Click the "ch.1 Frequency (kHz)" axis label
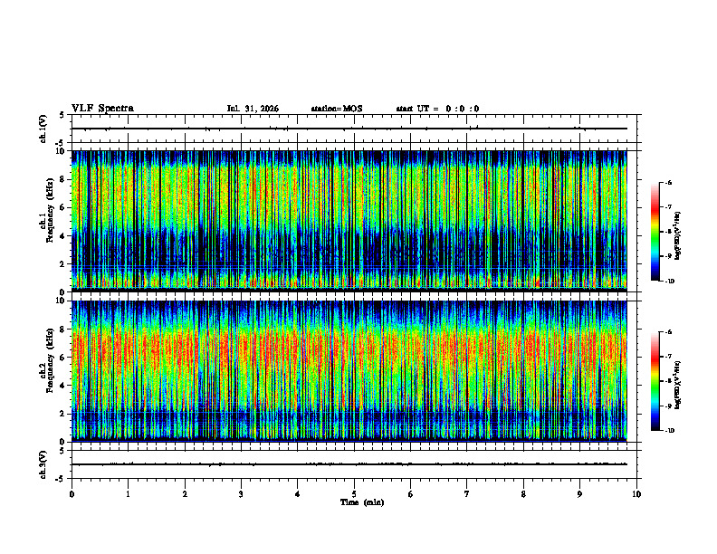The image size is (717, 554). (x=47, y=210)
